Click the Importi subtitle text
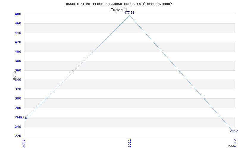238x149 pixels. (x=119, y=10)
